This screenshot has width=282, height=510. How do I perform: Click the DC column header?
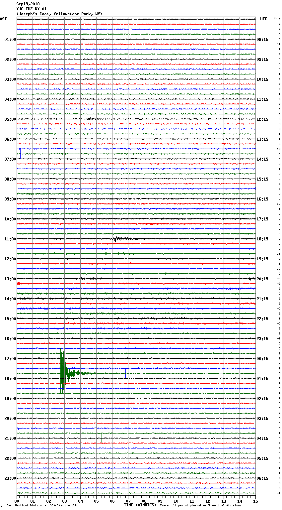[x=275, y=18]
